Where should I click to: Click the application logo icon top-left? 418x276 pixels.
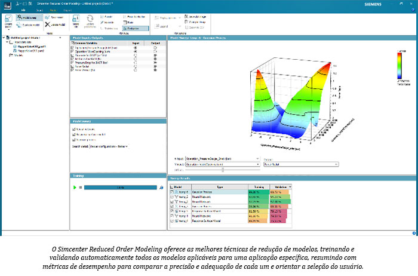point(8,5)
